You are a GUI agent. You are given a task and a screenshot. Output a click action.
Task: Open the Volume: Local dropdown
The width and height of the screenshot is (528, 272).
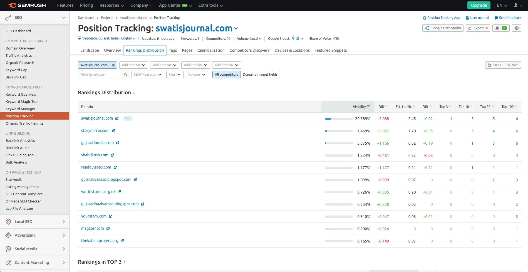[x=256, y=39]
